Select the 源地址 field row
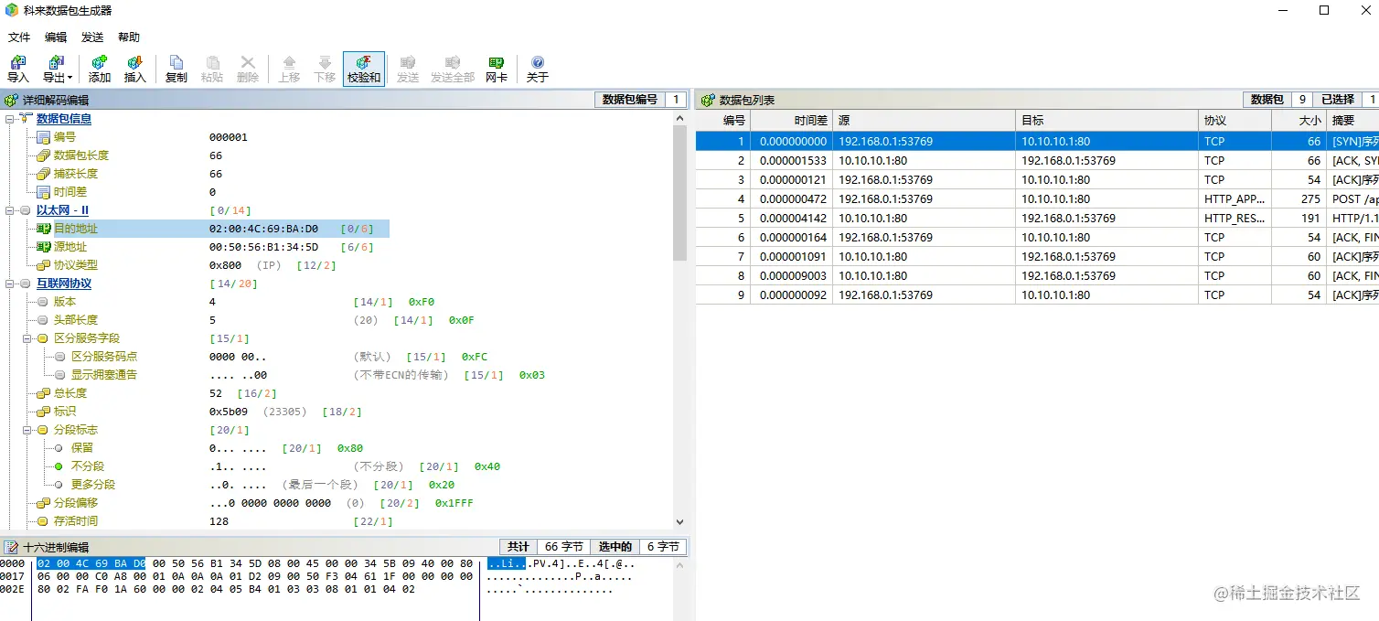The height and width of the screenshot is (621, 1379). [x=204, y=247]
